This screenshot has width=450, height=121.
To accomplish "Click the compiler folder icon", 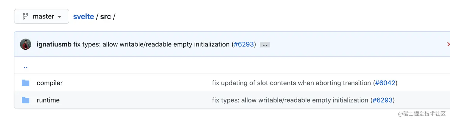I will click(26, 83).
